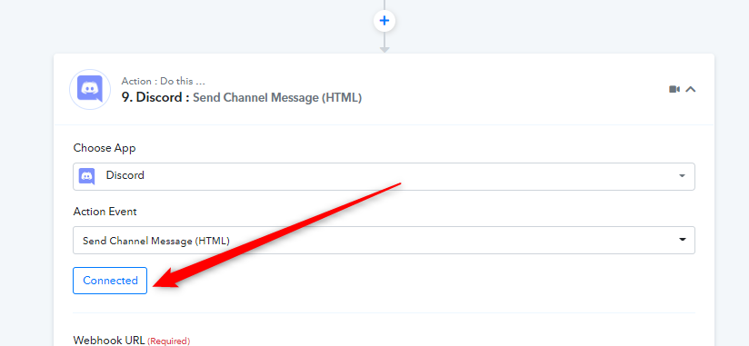Screen dimensions: 749x346
Task: Click the small Discord logo inside Choose App field
Action: coord(86,176)
